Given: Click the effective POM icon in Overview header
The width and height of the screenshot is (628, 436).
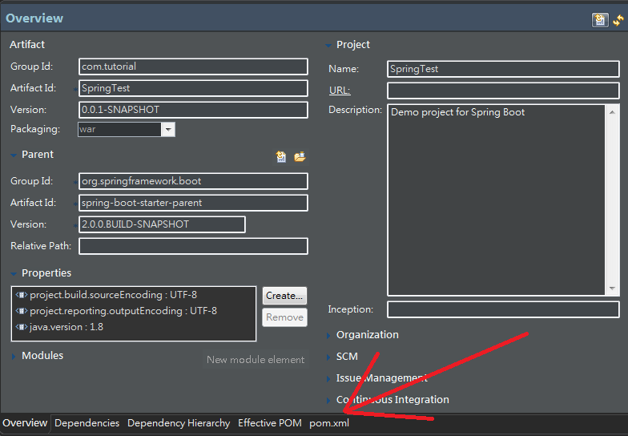Looking at the screenshot, I should 599,19.
